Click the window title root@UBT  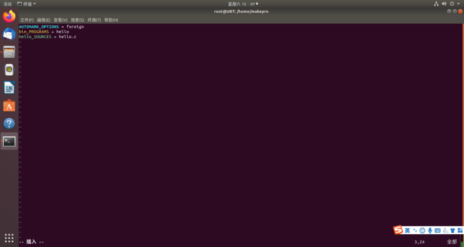[241, 11]
